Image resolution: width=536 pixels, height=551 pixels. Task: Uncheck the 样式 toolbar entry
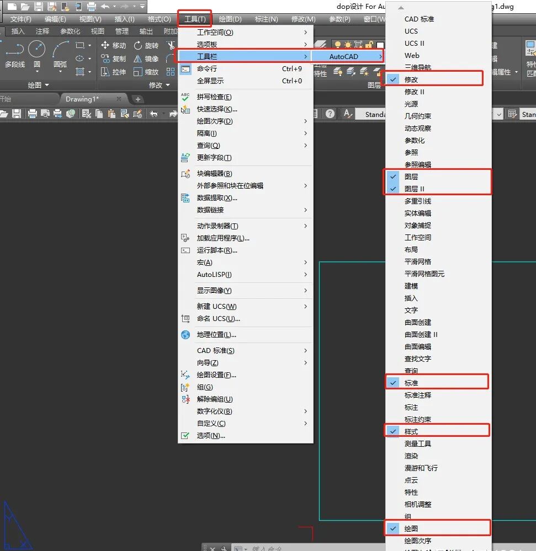click(x=438, y=431)
